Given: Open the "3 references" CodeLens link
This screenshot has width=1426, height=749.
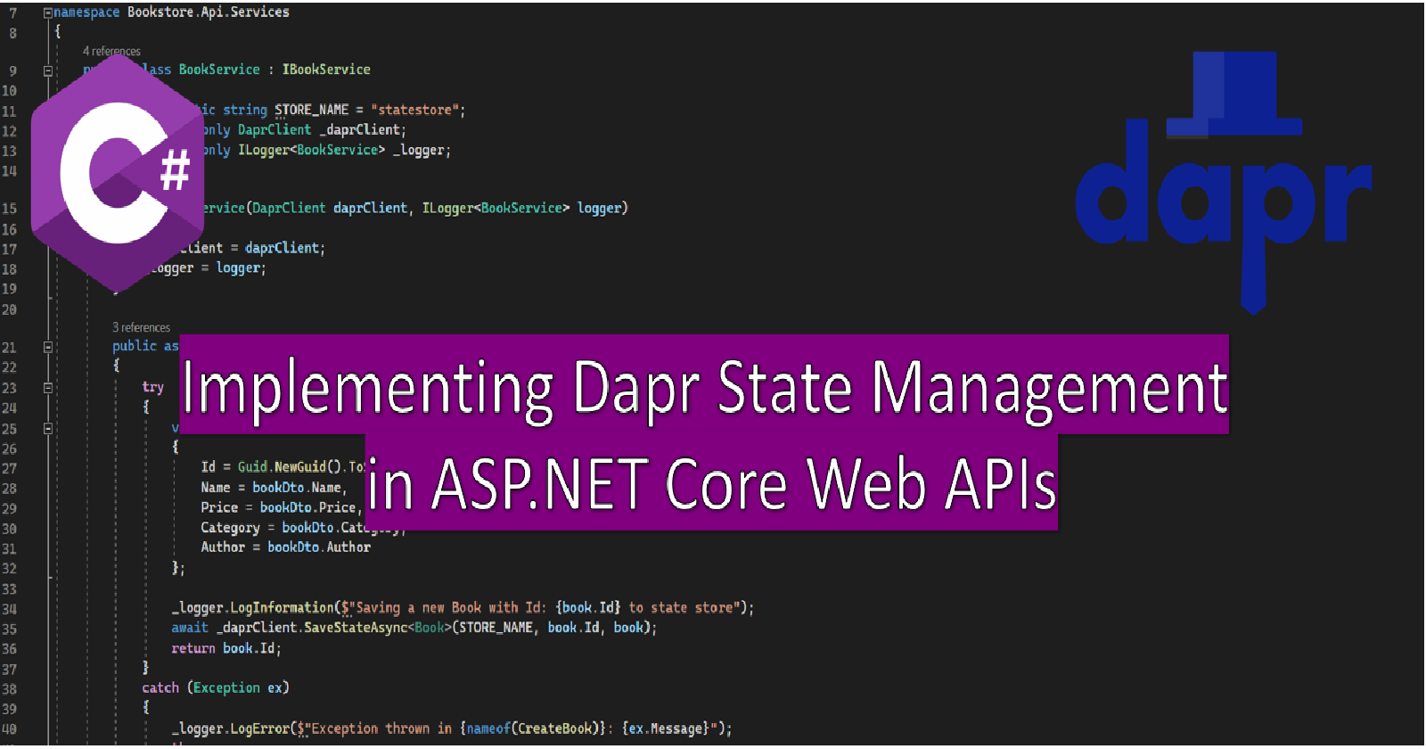Looking at the screenshot, I should click(141, 328).
